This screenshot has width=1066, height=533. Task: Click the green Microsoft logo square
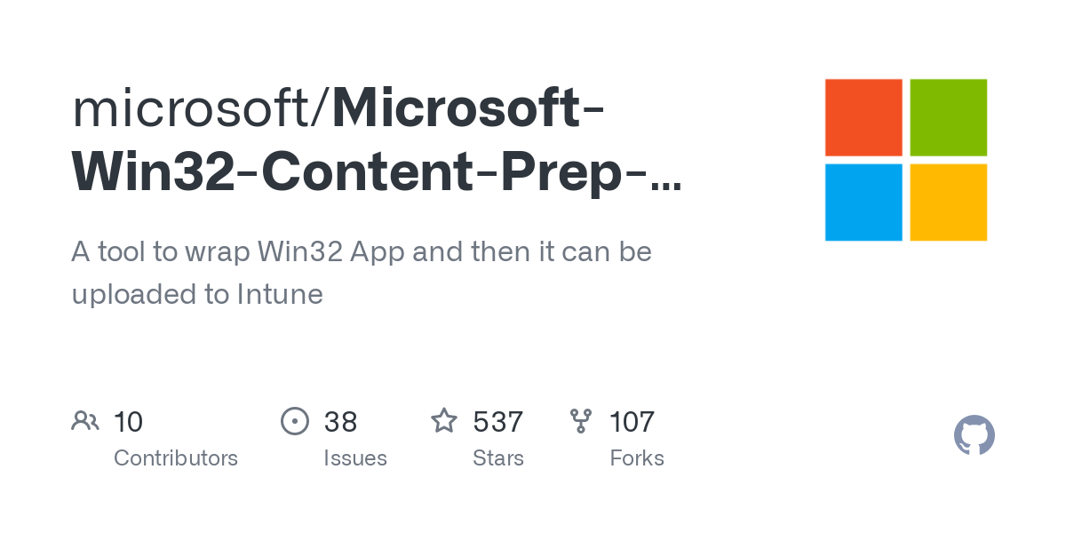tap(949, 117)
